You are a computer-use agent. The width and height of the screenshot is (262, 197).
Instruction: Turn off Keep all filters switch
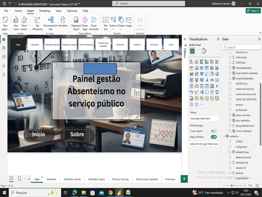(x=214, y=137)
